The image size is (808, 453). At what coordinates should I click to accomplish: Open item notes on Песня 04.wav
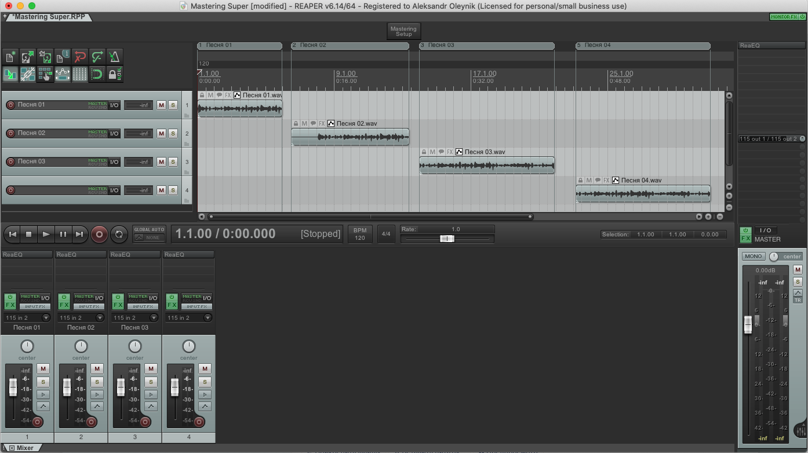[598, 180]
